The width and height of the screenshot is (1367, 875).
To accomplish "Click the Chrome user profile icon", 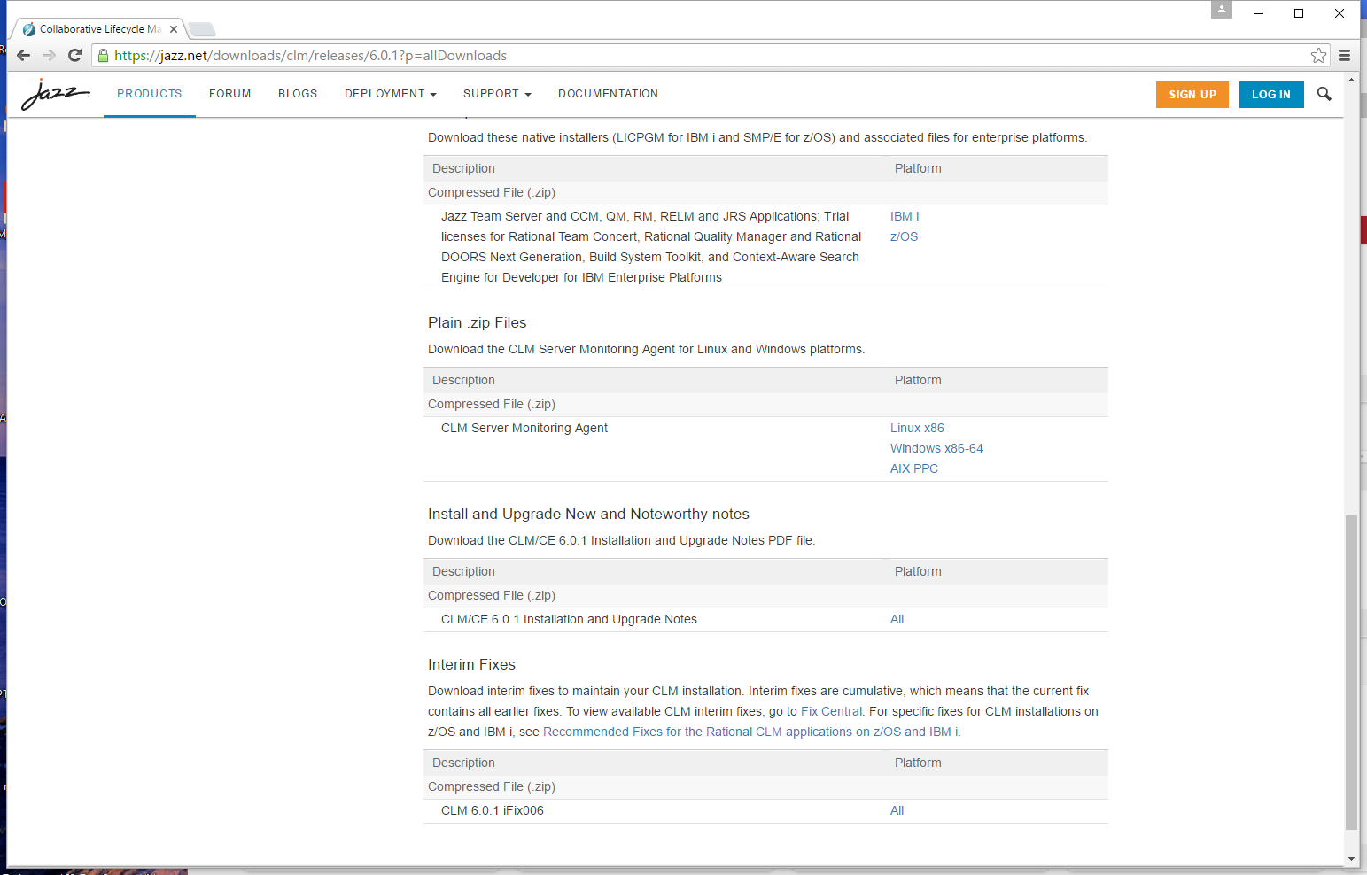I will 1222,10.
